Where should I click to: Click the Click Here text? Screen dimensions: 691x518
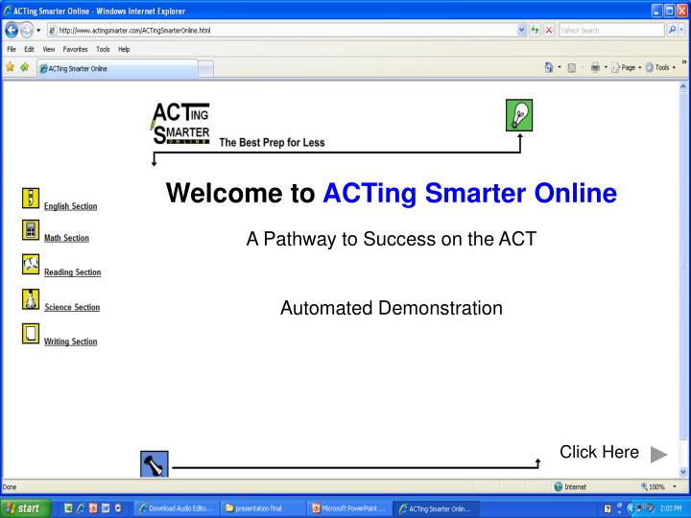coord(599,452)
